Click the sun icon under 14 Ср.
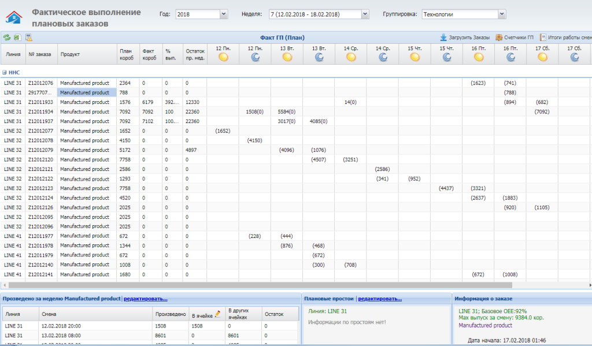 pos(350,57)
